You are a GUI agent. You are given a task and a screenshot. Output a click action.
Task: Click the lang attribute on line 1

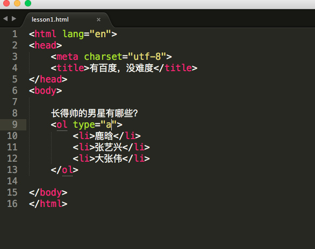[x=73, y=34]
